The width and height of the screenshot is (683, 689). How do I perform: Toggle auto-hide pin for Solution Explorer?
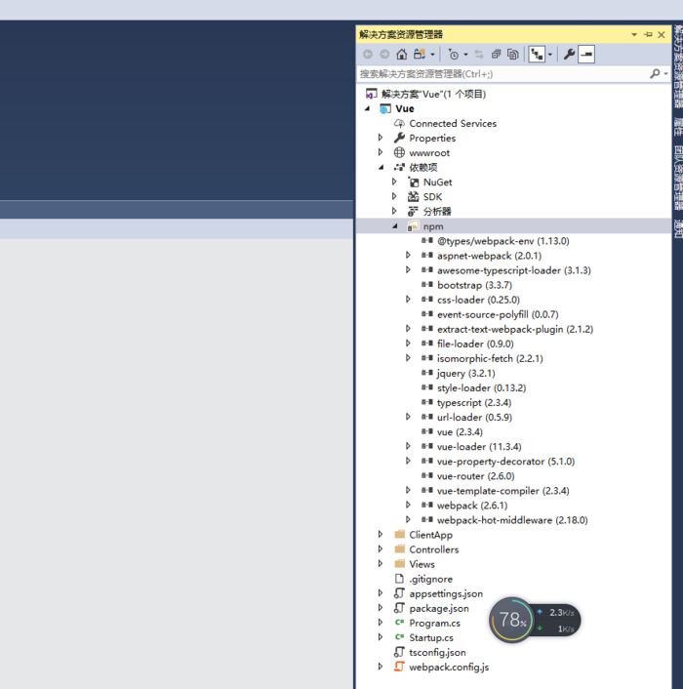tap(648, 34)
